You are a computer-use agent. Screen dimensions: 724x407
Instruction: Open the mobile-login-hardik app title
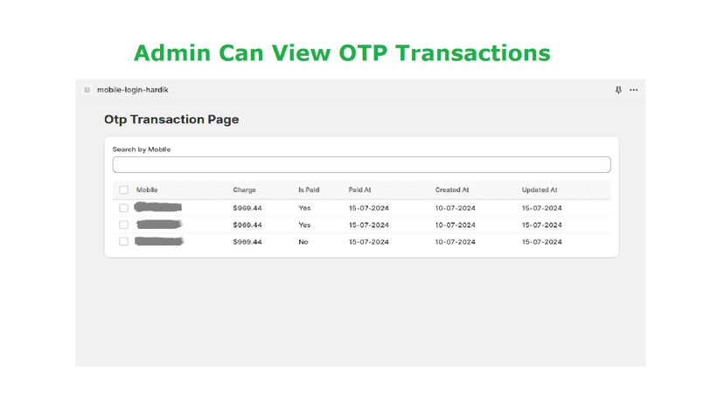coord(133,90)
